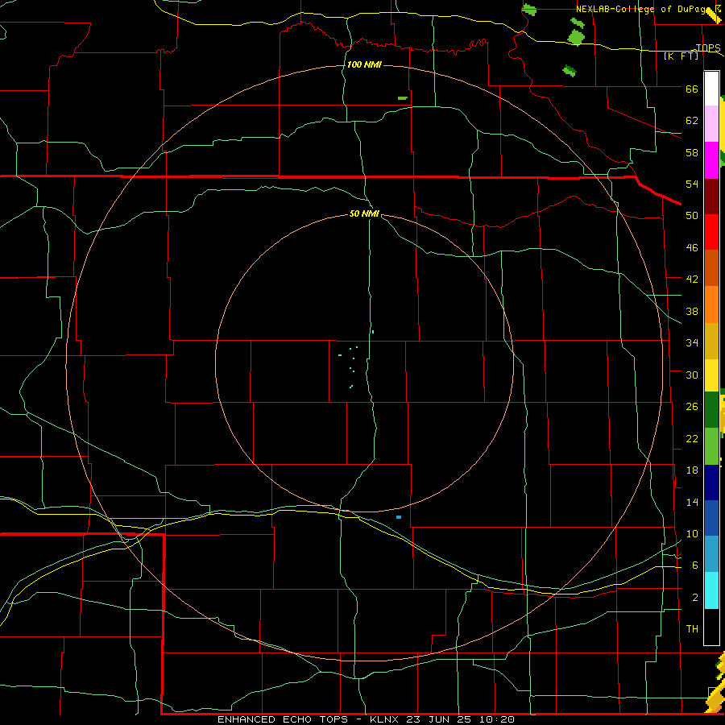Click the legend value "22"

tap(692, 438)
